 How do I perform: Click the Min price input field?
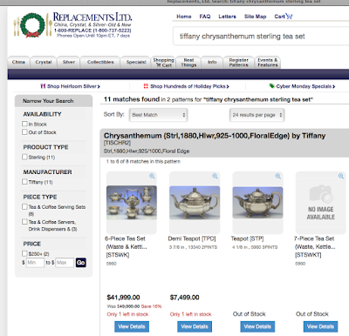click(x=35, y=263)
